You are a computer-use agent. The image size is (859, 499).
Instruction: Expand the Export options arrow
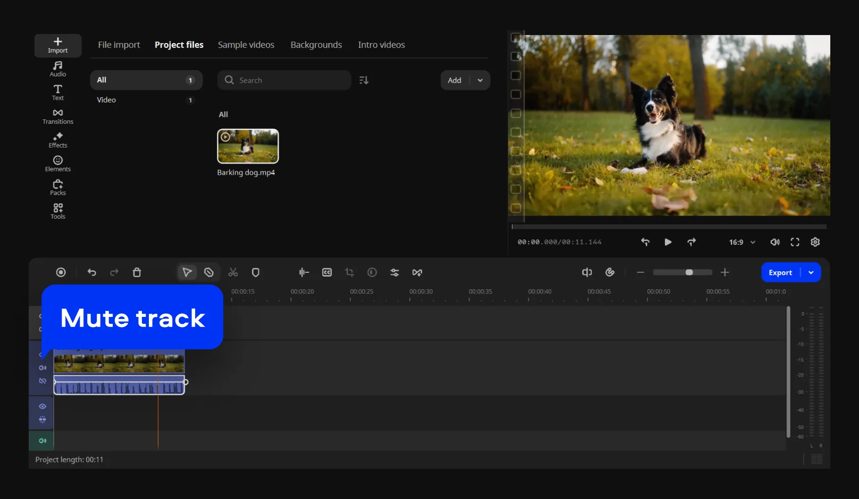(x=811, y=272)
